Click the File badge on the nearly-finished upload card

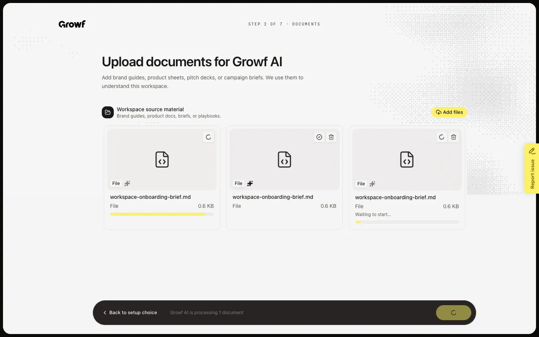pyautogui.click(x=116, y=183)
